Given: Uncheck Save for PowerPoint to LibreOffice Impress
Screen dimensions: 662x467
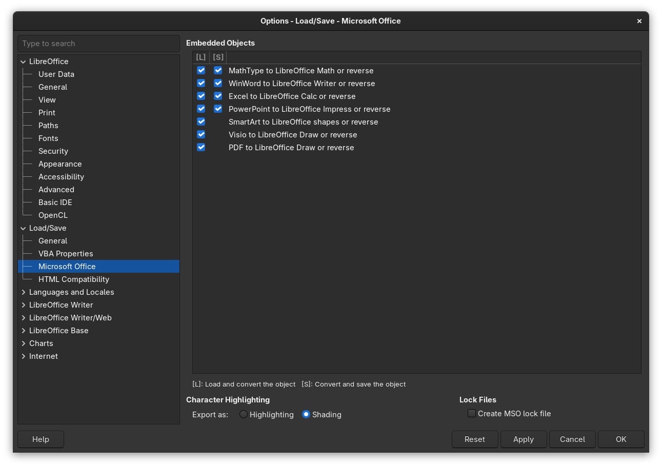Looking at the screenshot, I should point(218,109).
